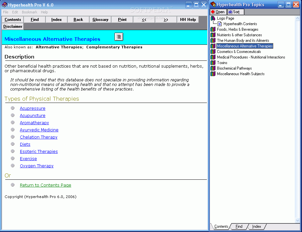Image resolution: width=302 pixels, height=232 pixels.
Task: Click the Hyperhealth Pro Topics title bar icon
Action: (213, 5)
